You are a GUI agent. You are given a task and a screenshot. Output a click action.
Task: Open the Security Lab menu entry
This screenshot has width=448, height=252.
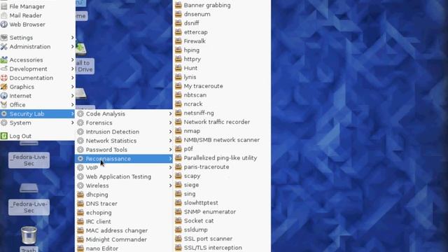(37, 113)
